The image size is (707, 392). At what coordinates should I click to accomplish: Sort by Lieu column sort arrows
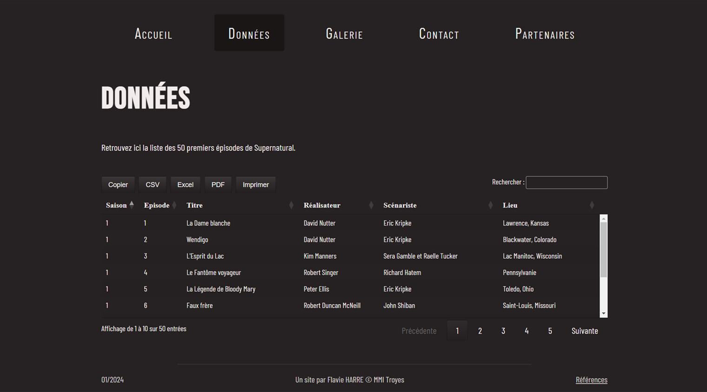592,205
